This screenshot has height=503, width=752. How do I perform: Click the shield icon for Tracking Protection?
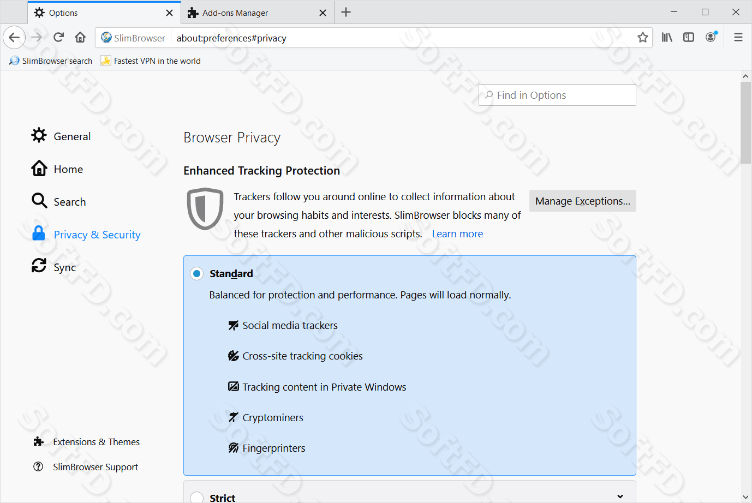click(x=205, y=208)
